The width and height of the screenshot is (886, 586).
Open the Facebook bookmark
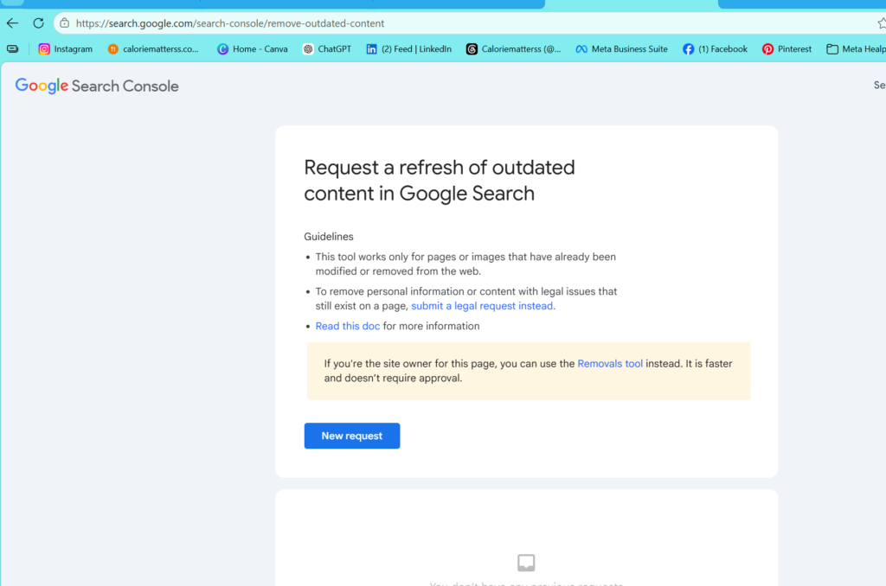(x=715, y=49)
